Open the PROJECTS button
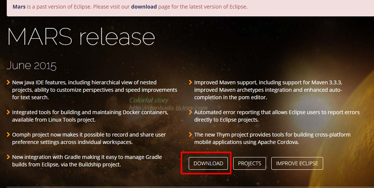The height and width of the screenshot is (188, 374). tap(250, 163)
